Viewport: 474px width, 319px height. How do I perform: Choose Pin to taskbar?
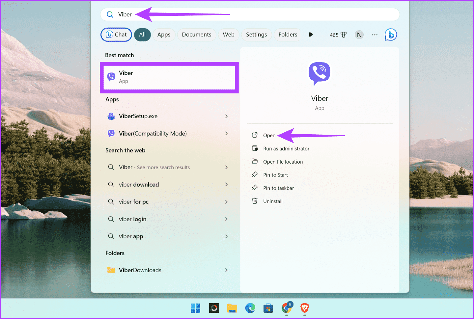click(x=278, y=188)
